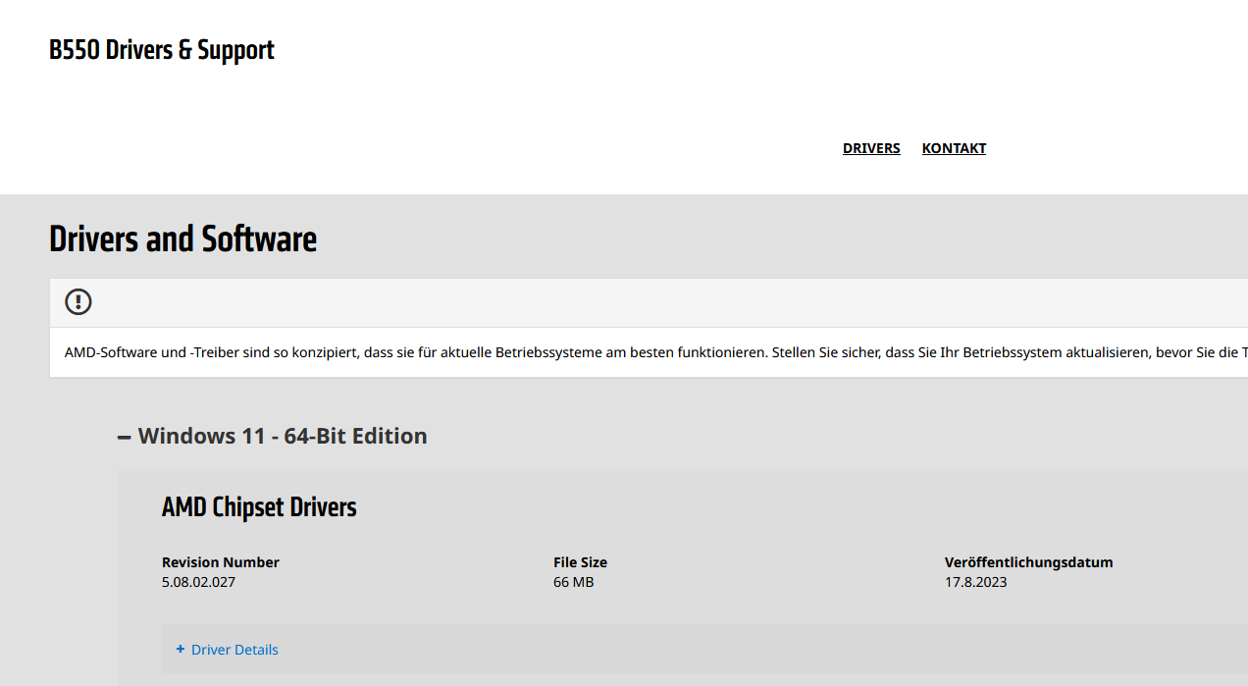1248x686 pixels.
Task: Select revision number 5.08.02.027
Action: click(x=198, y=582)
